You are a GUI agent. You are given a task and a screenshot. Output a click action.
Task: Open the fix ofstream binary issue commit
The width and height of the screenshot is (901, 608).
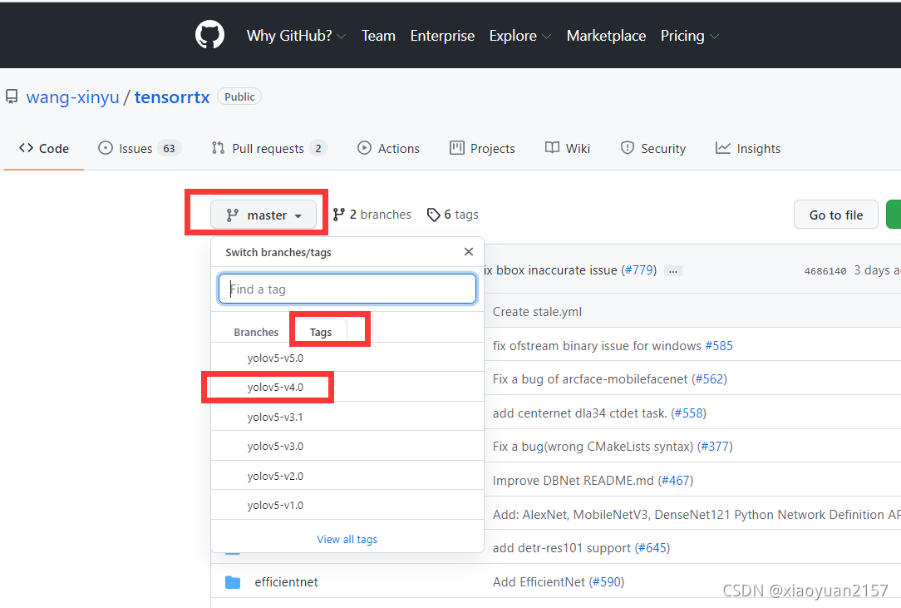(597, 346)
